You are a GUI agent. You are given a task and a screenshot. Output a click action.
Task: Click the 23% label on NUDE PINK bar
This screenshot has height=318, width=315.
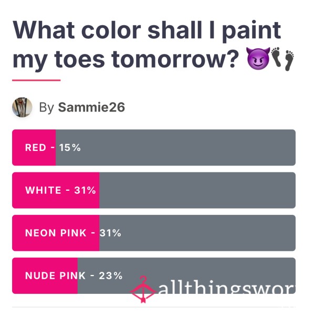point(111,276)
